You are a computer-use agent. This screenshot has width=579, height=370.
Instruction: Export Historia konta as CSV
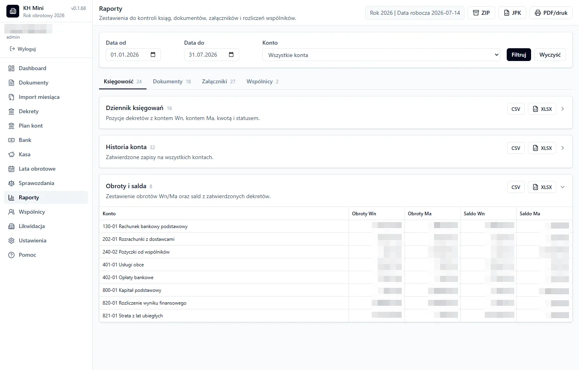pyautogui.click(x=516, y=148)
